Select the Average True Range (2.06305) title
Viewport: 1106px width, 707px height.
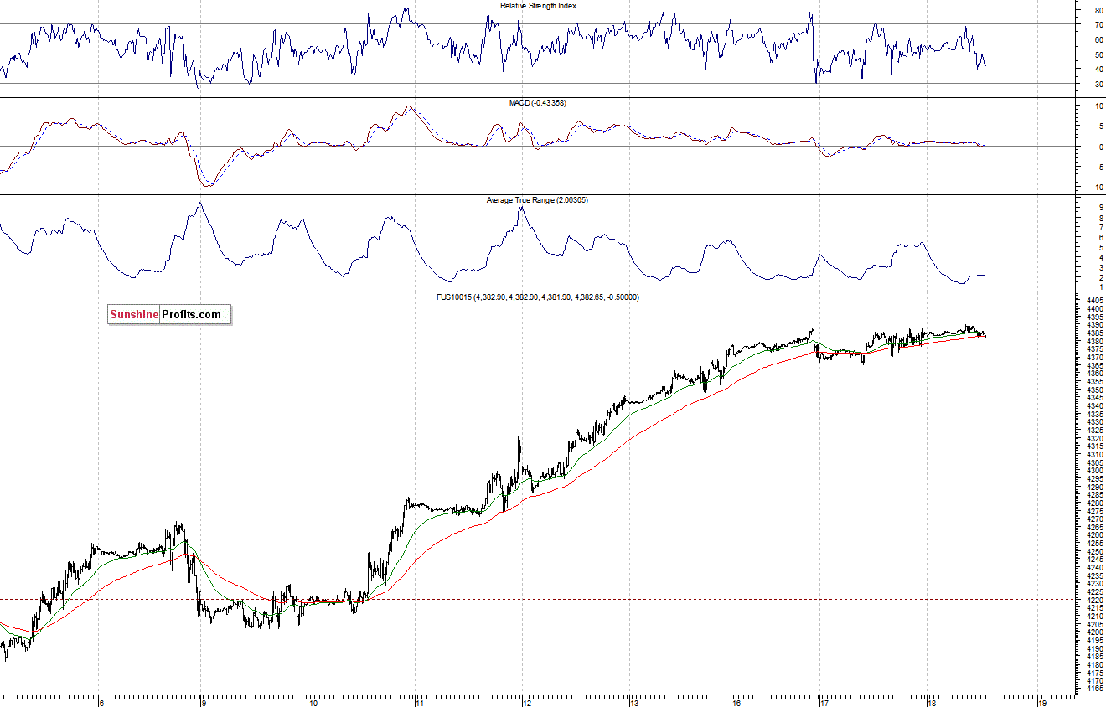click(537, 201)
